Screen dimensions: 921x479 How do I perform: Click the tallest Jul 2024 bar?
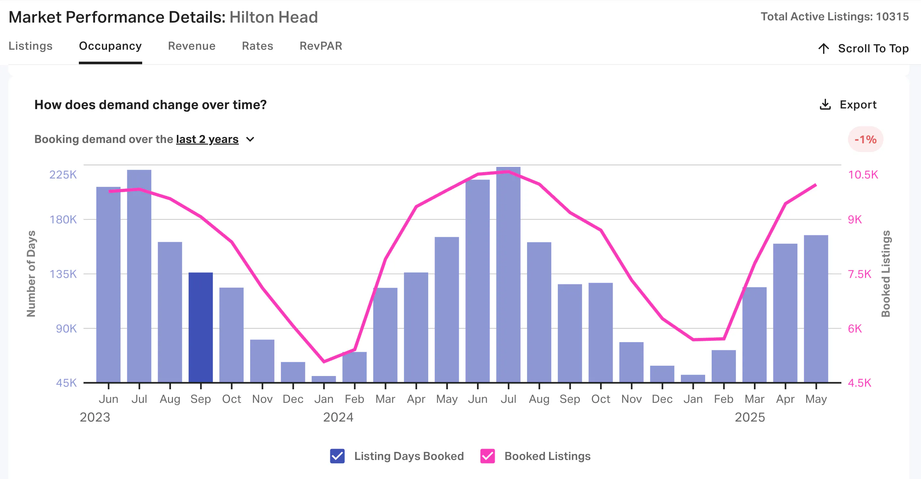[508, 275]
